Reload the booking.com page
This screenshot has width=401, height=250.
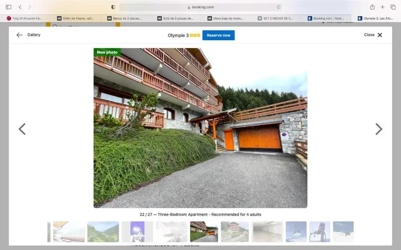click(x=278, y=7)
